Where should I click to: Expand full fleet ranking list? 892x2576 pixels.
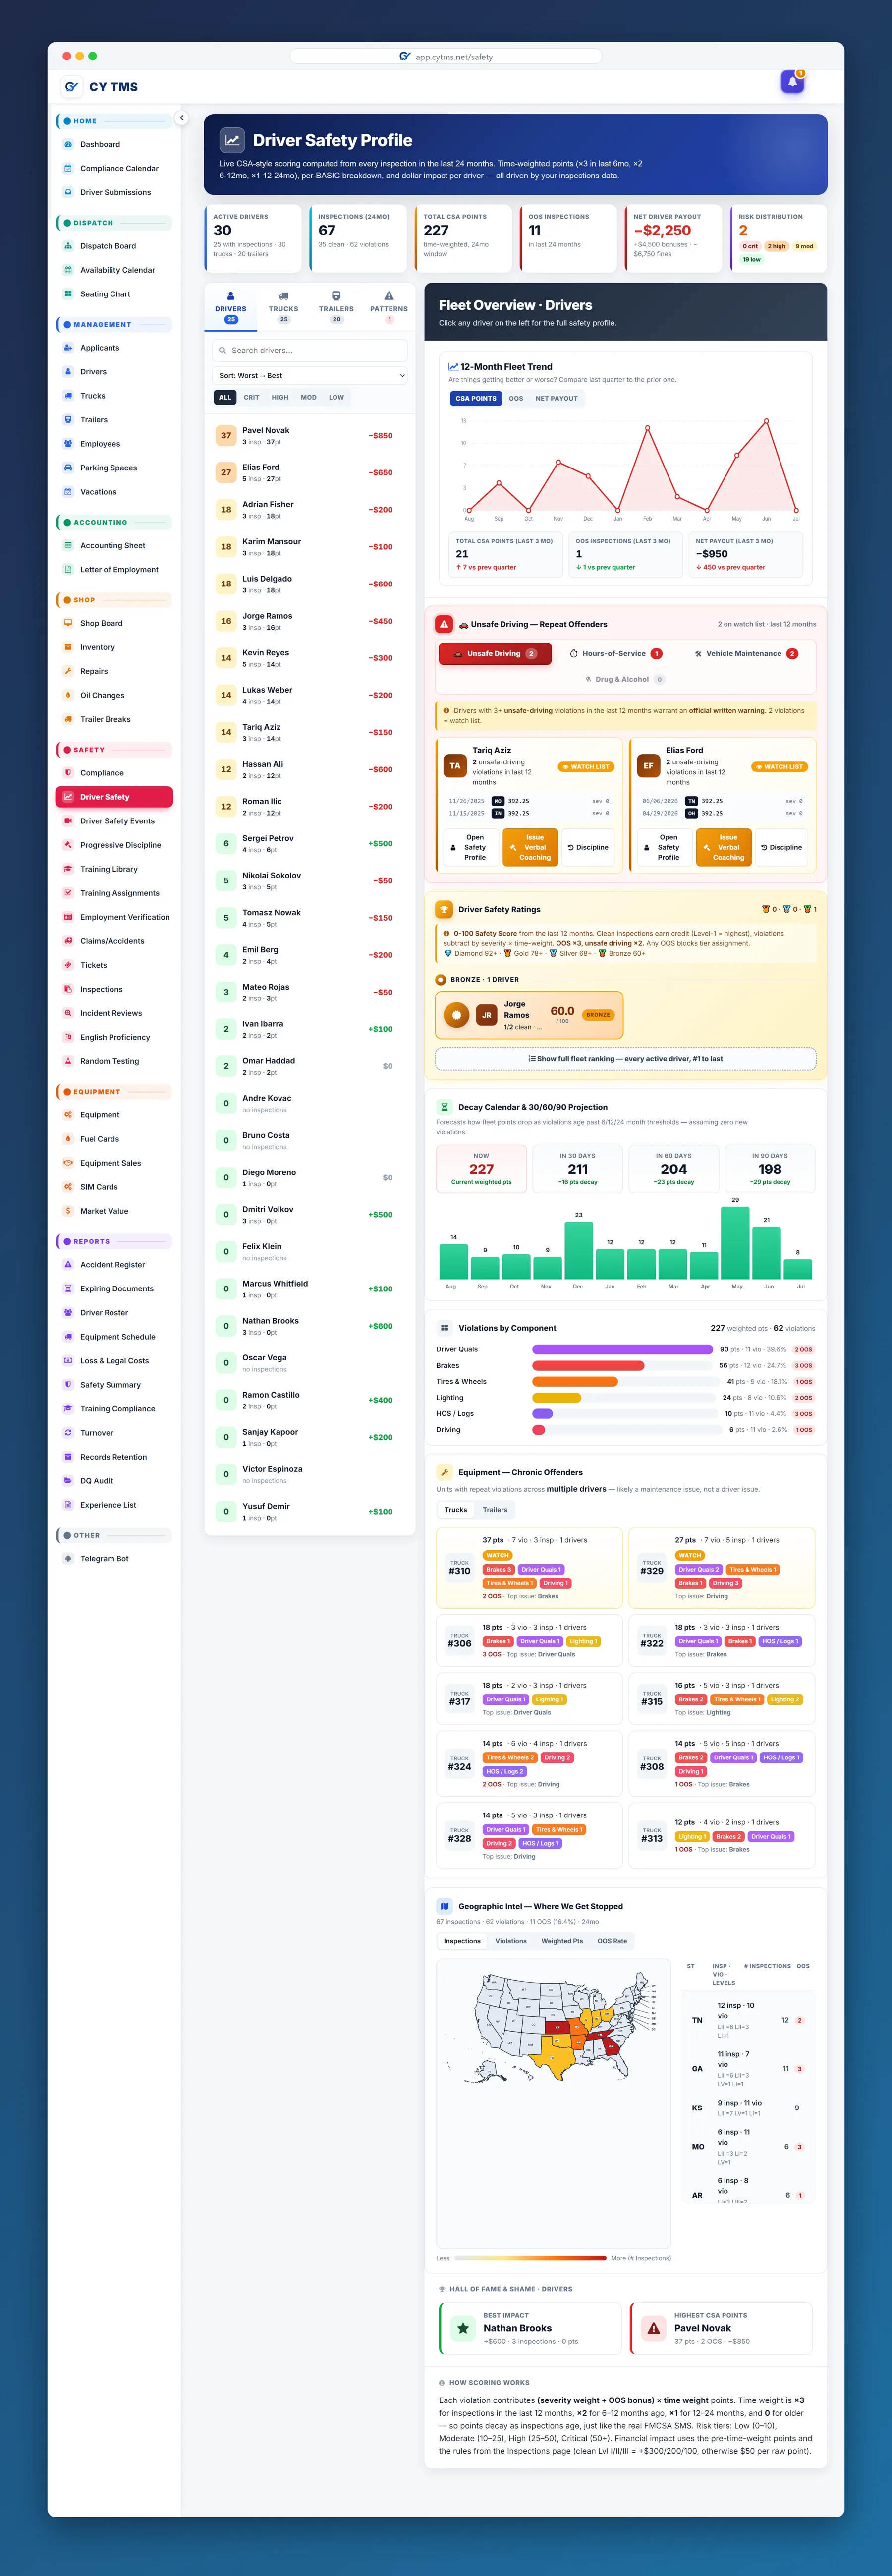pyautogui.click(x=626, y=1059)
